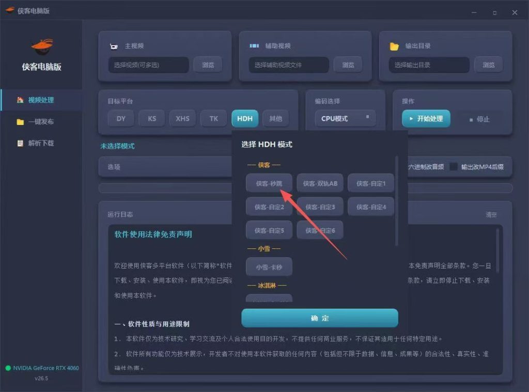This screenshot has width=529, height=392.
Task: Open the 解析下载 sidebar tab
Action: [x=41, y=143]
